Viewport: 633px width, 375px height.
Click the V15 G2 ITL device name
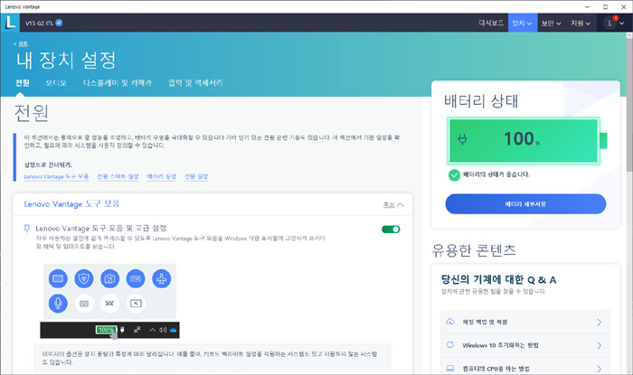pos(39,23)
